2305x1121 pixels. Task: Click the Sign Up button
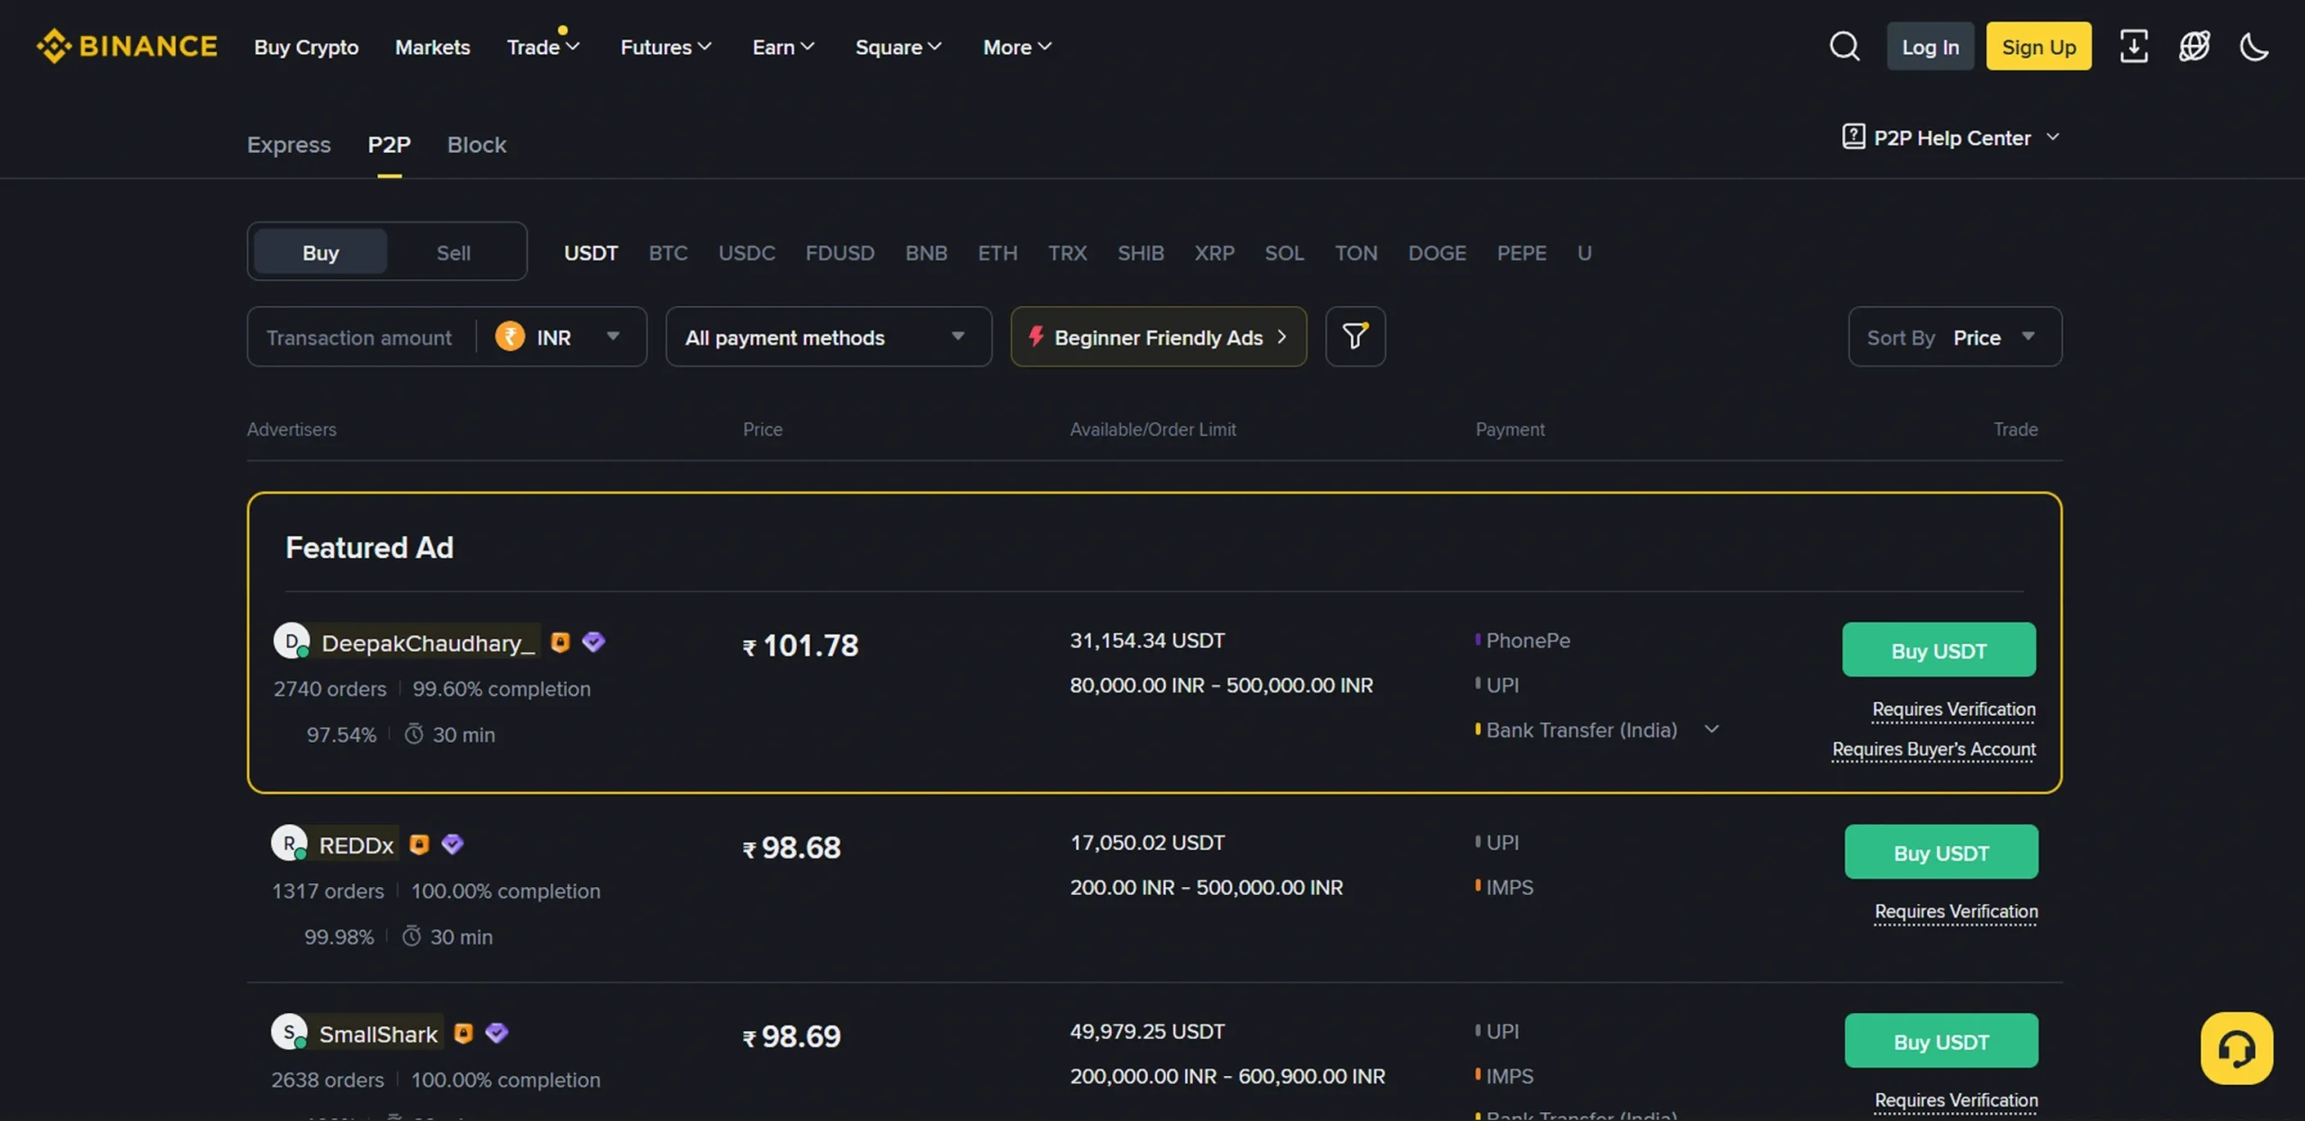click(x=2038, y=46)
